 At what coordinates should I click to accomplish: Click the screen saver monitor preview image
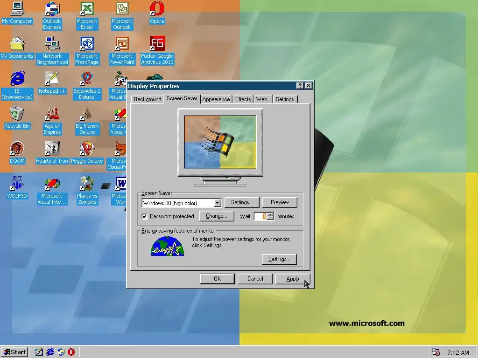point(220,142)
